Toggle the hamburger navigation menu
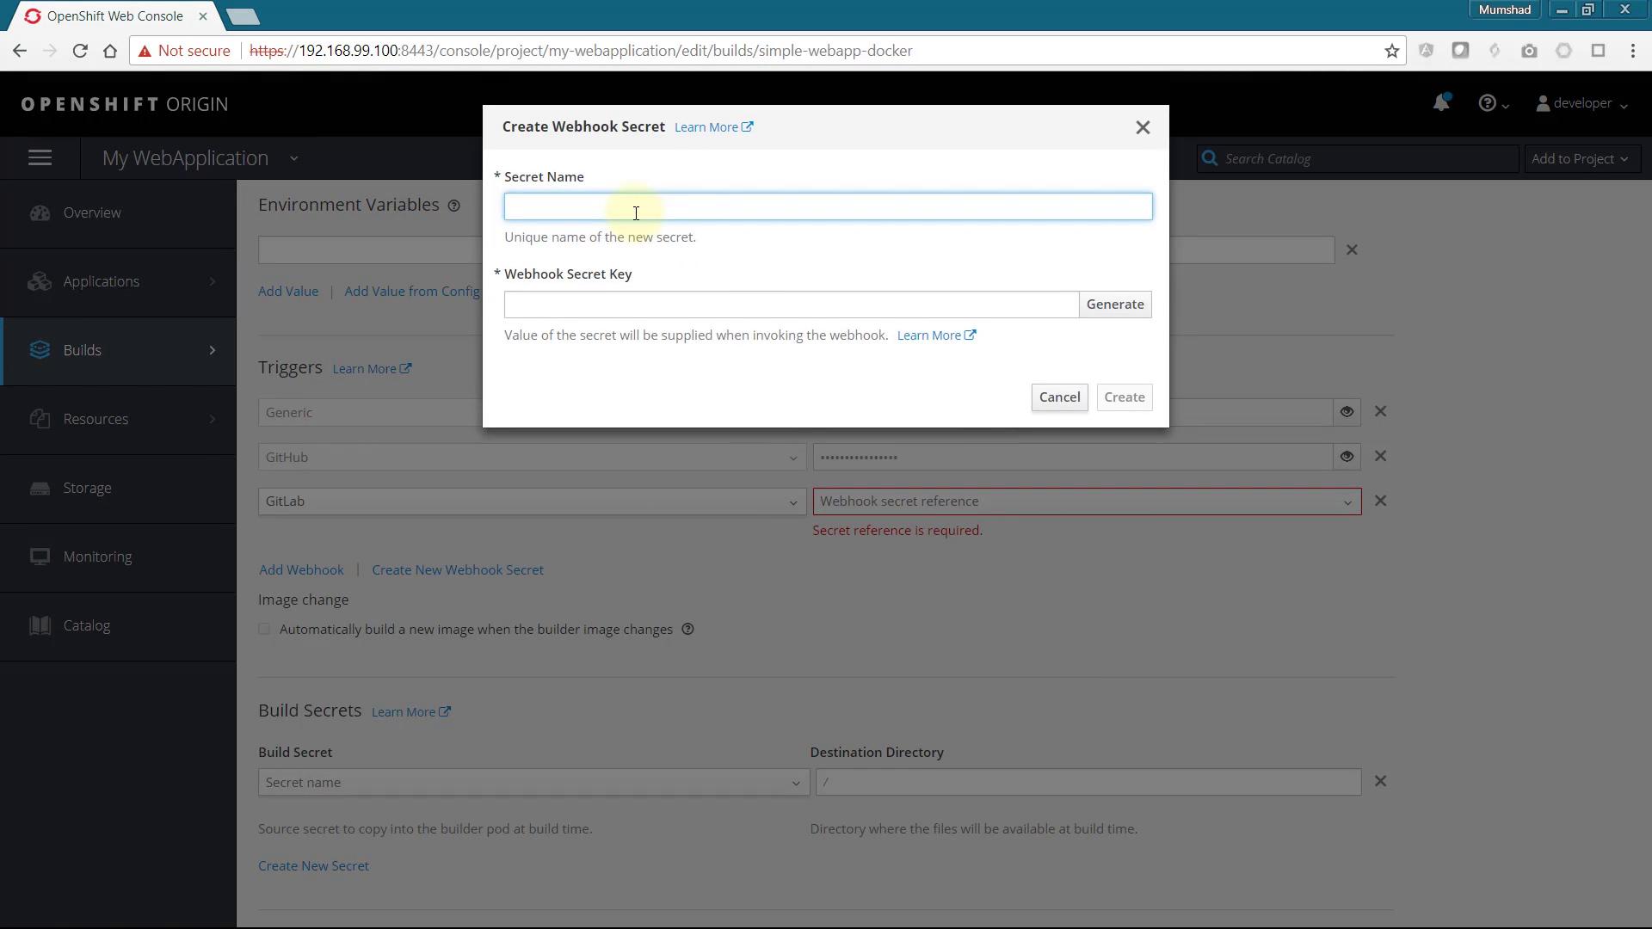This screenshot has width=1652, height=929. tap(40, 158)
